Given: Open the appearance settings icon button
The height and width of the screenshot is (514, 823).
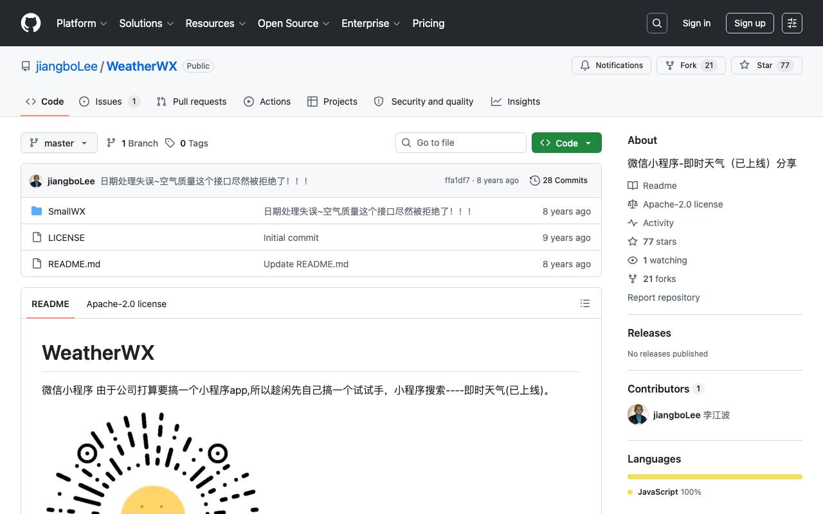Looking at the screenshot, I should (792, 23).
